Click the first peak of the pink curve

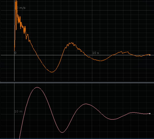tap(37, 87)
